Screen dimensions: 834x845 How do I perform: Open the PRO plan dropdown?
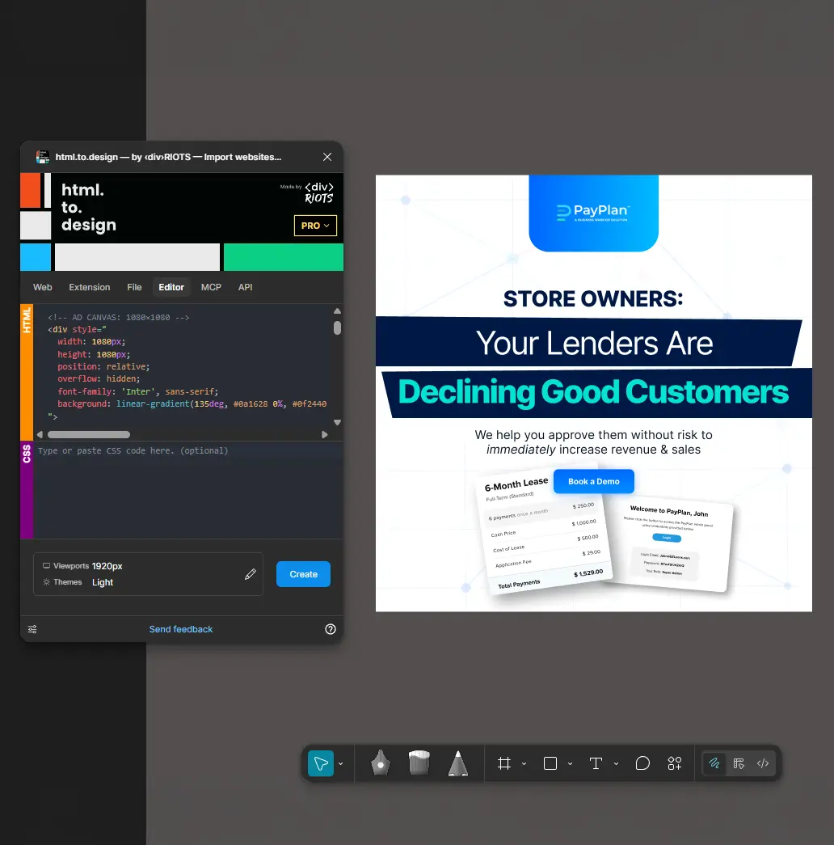point(315,226)
